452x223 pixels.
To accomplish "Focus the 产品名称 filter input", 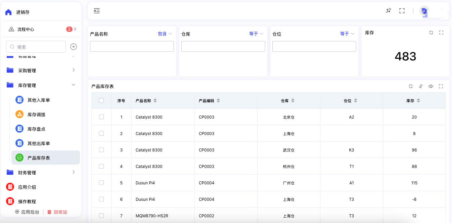I will (x=132, y=46).
